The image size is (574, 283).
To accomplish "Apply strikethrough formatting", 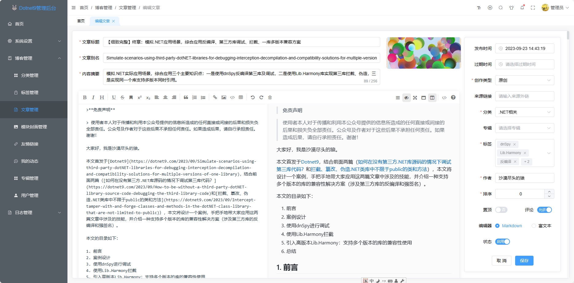I will [122, 97].
